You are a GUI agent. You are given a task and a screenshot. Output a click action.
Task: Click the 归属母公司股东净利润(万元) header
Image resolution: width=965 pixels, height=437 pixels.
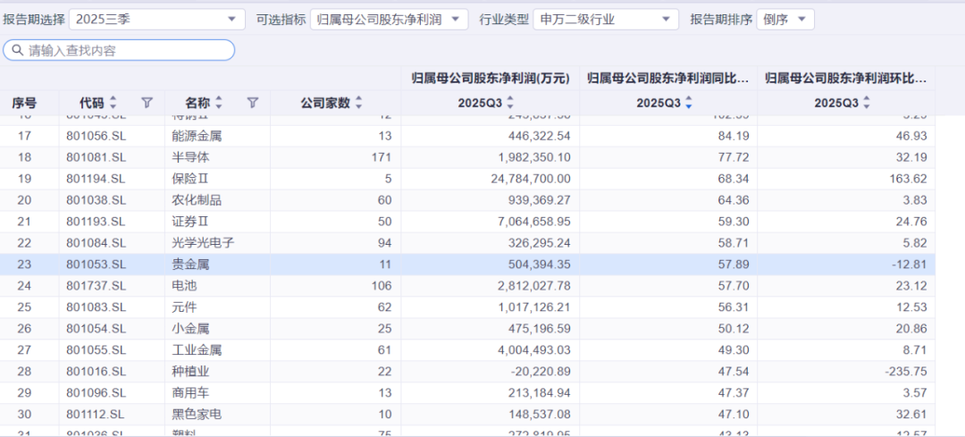coord(491,79)
